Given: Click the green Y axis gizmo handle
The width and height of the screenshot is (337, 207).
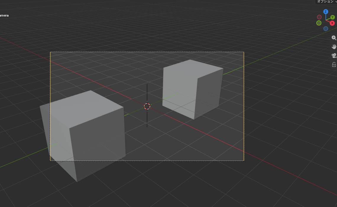Looking at the screenshot, I should click(333, 17).
